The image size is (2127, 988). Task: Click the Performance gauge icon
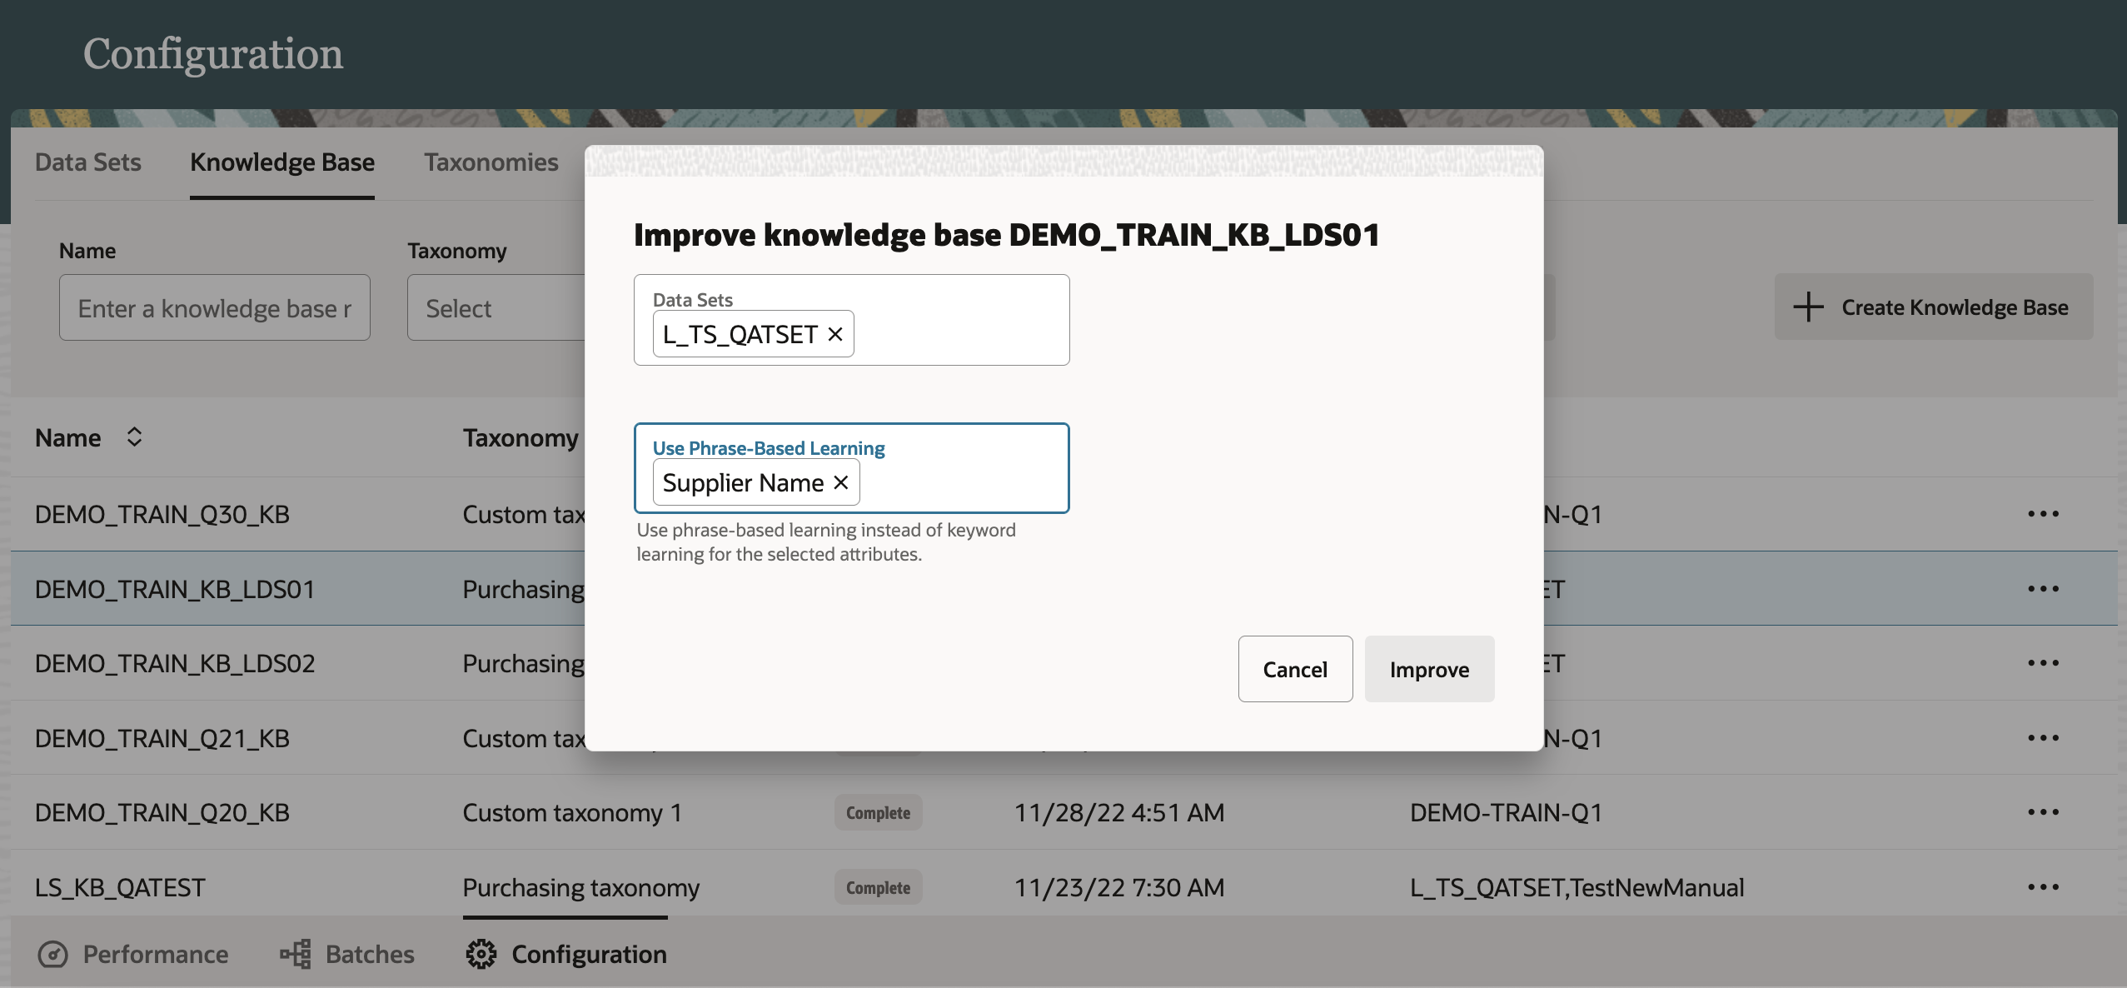(53, 954)
